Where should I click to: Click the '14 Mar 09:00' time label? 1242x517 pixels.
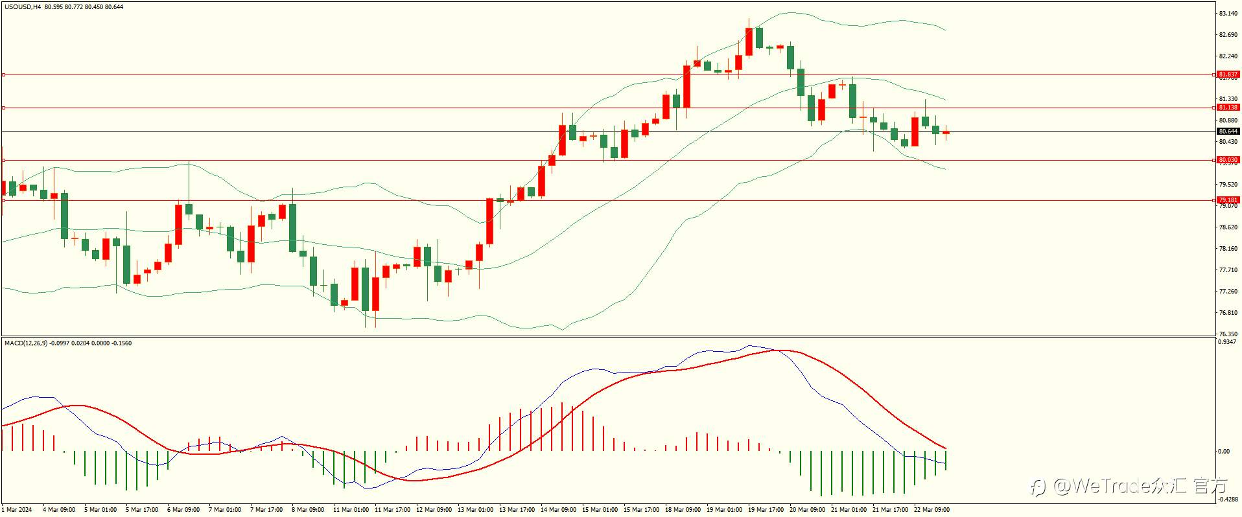coord(558,510)
